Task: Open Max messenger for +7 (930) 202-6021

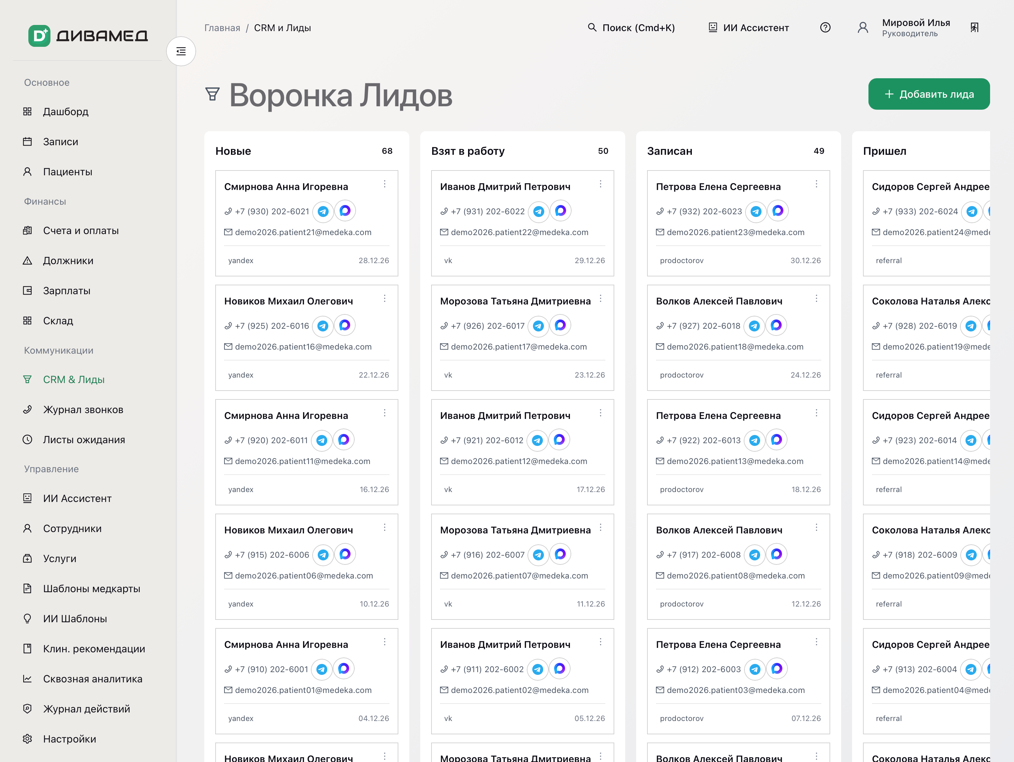Action: click(345, 210)
